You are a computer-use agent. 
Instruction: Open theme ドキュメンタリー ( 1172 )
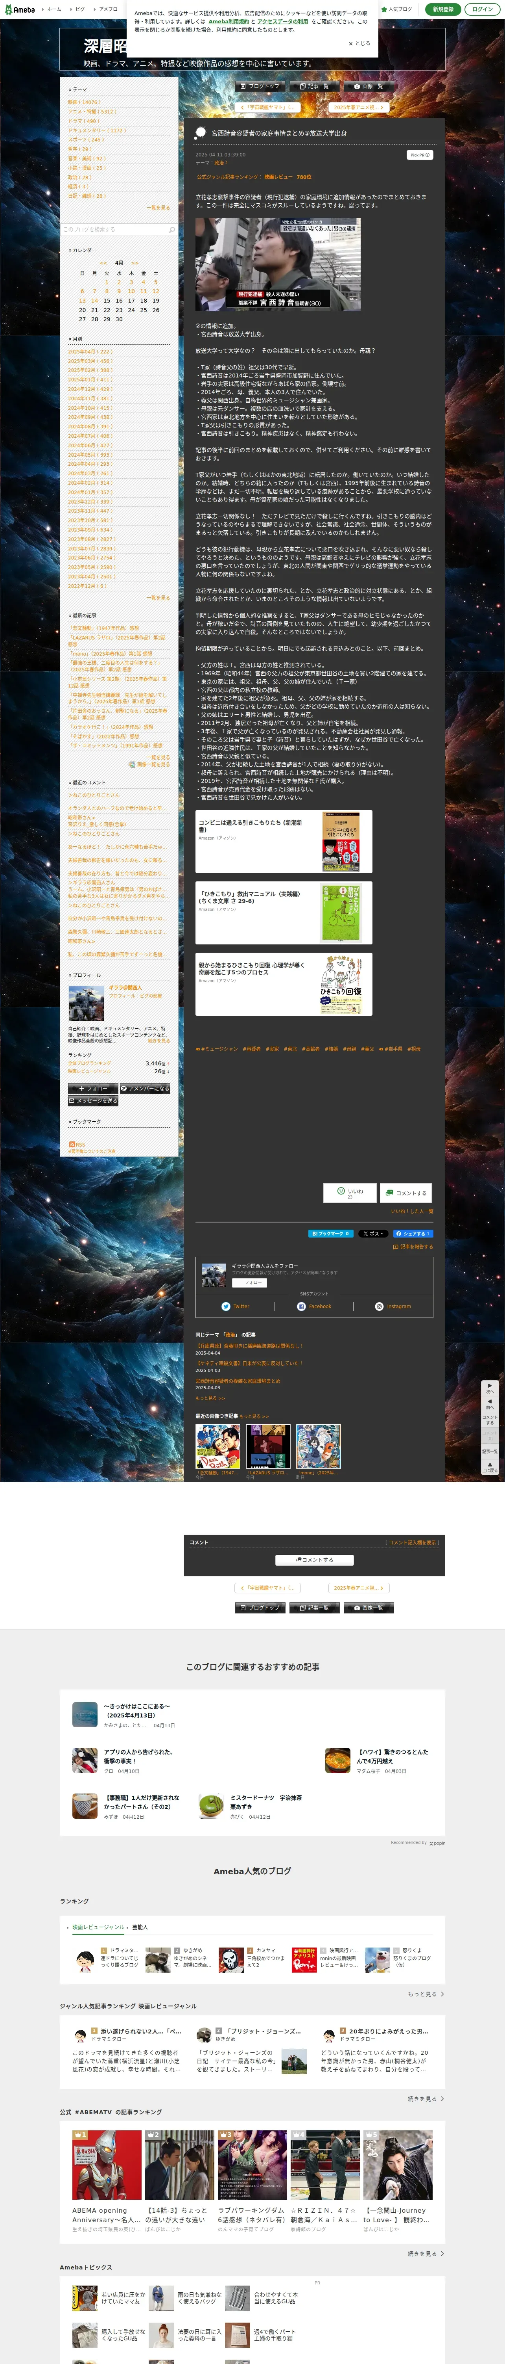(96, 130)
